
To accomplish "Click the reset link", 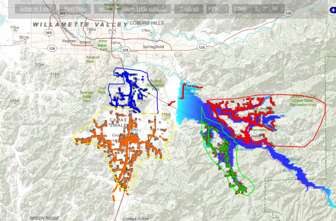I will (103, 9).
